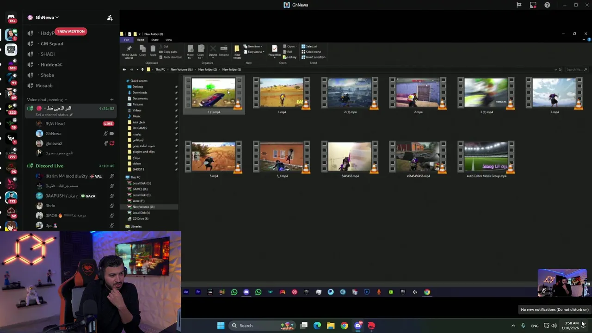Viewport: 592px width, 333px height.
Task: Select the 1.mp4 video thumbnail
Action: 282,93
